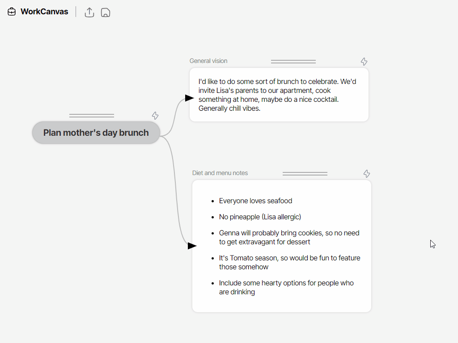This screenshot has width=458, height=343.
Task: Click the General vision title label
Action: coord(208,61)
